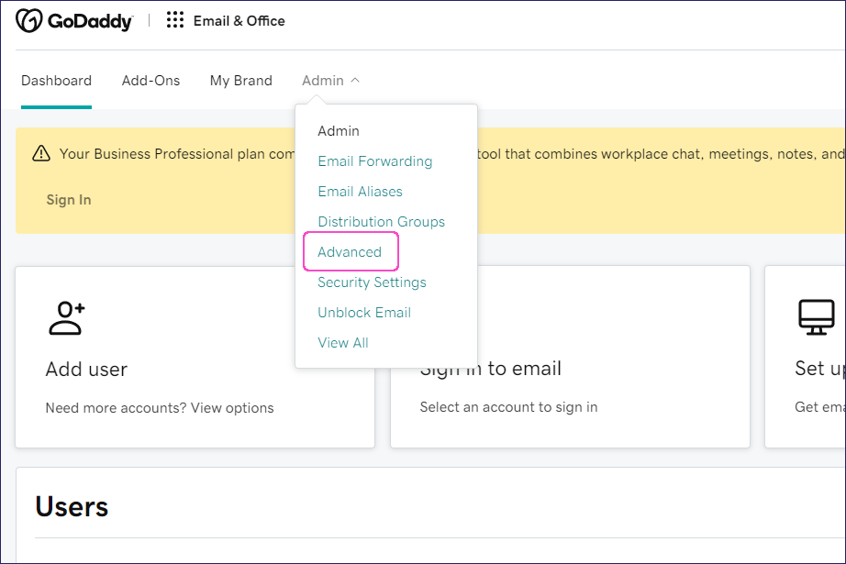Screen dimensions: 846x564
Task: Open the Admin dropdown header entry
Action: click(339, 130)
